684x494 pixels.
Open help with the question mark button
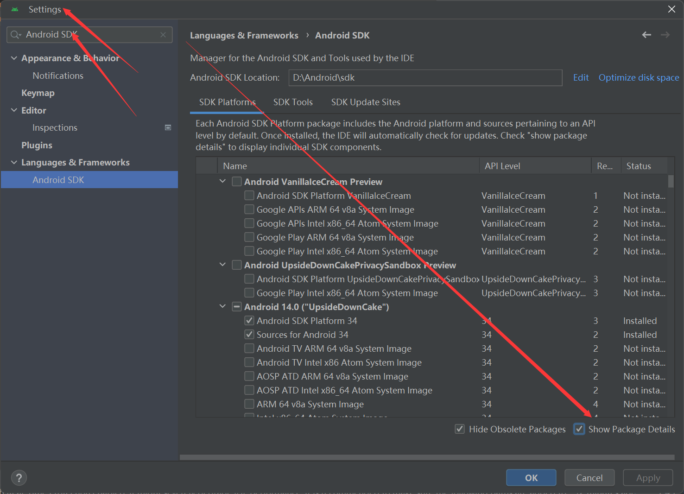[x=19, y=478]
